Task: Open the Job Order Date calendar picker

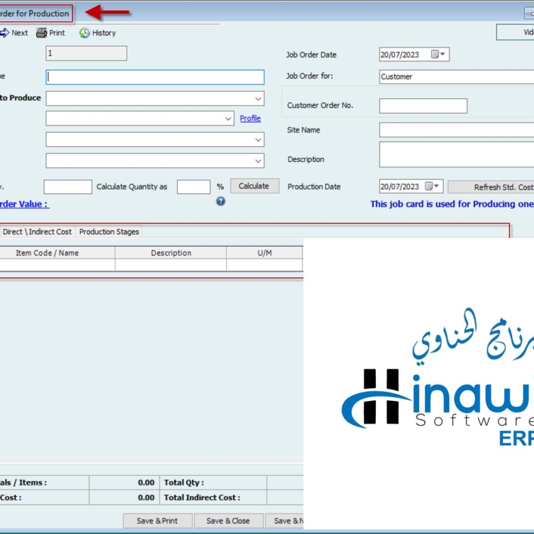Action: (438, 54)
